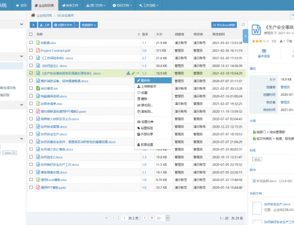Click the Word icon of 事故隐患处理.docx

[x=38, y=172]
